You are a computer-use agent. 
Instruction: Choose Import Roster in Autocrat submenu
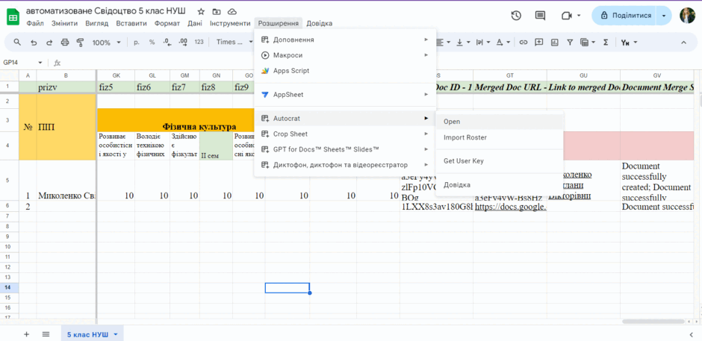pyautogui.click(x=499, y=137)
